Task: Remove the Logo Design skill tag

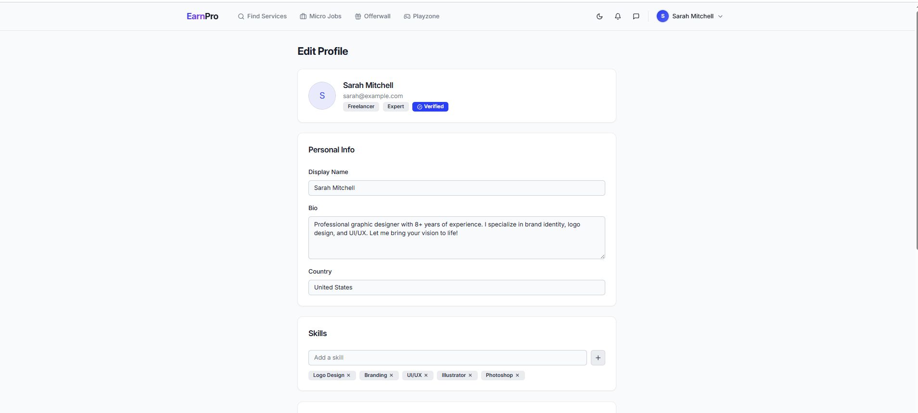Action: click(349, 375)
